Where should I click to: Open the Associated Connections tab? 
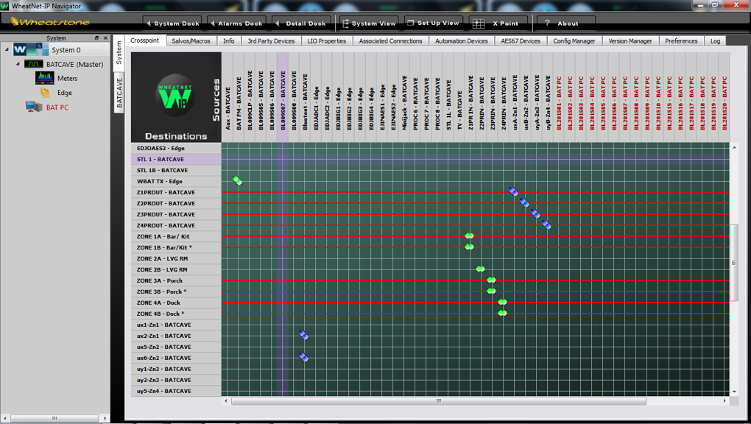coord(390,40)
